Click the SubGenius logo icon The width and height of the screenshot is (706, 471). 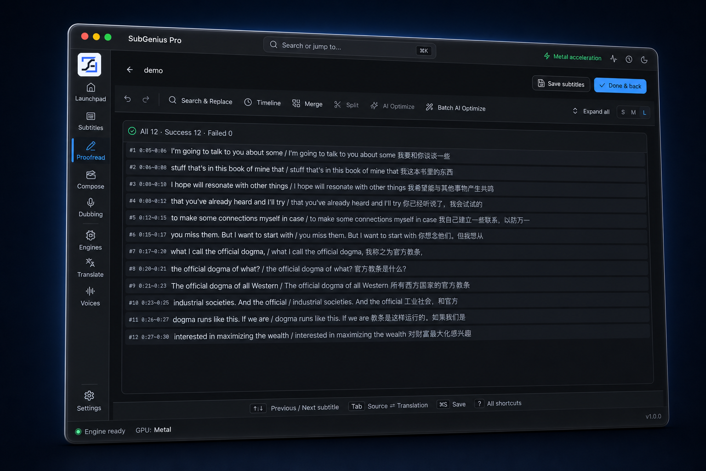click(89, 64)
